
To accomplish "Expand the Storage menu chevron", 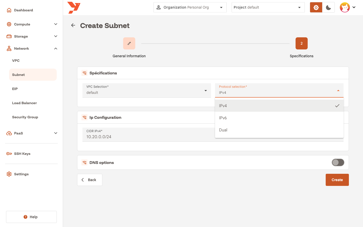I will tap(56, 36).
